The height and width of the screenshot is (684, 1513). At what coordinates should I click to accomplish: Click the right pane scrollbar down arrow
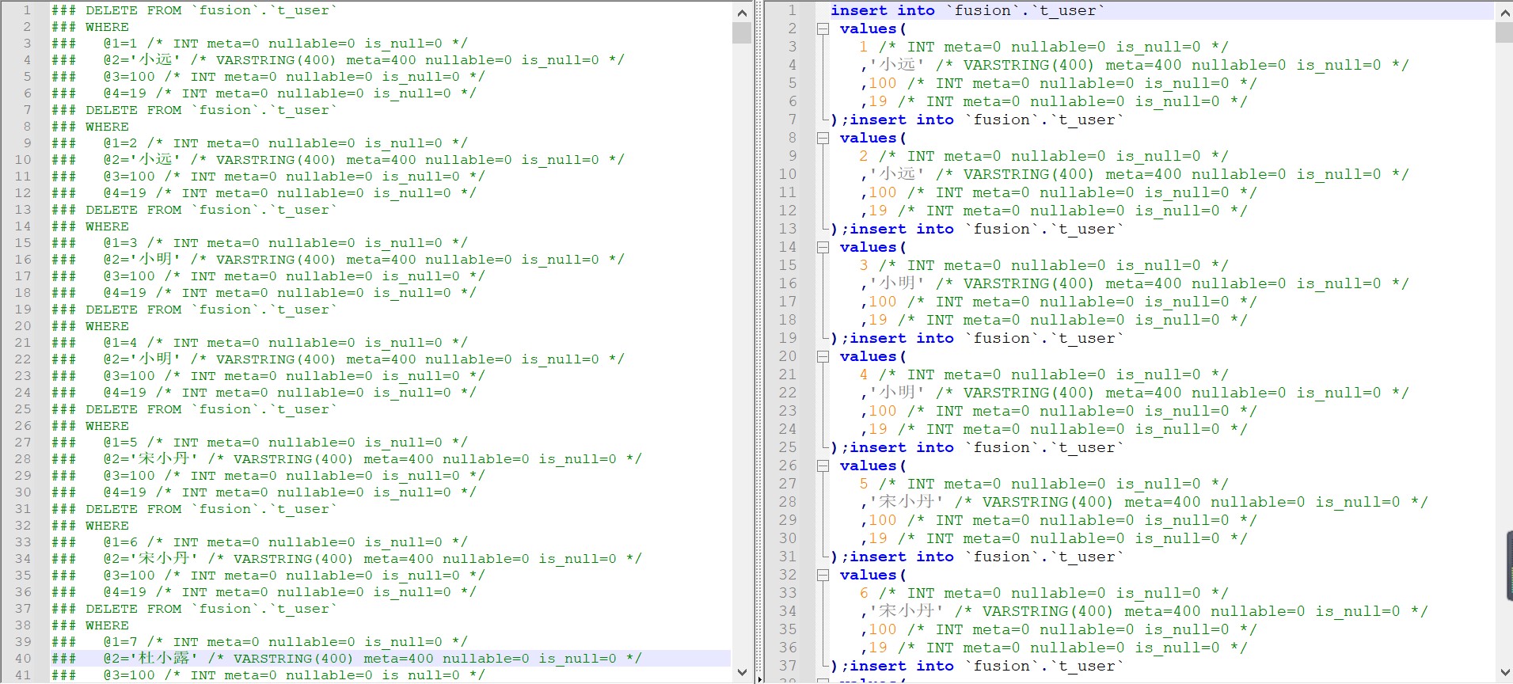1504,672
